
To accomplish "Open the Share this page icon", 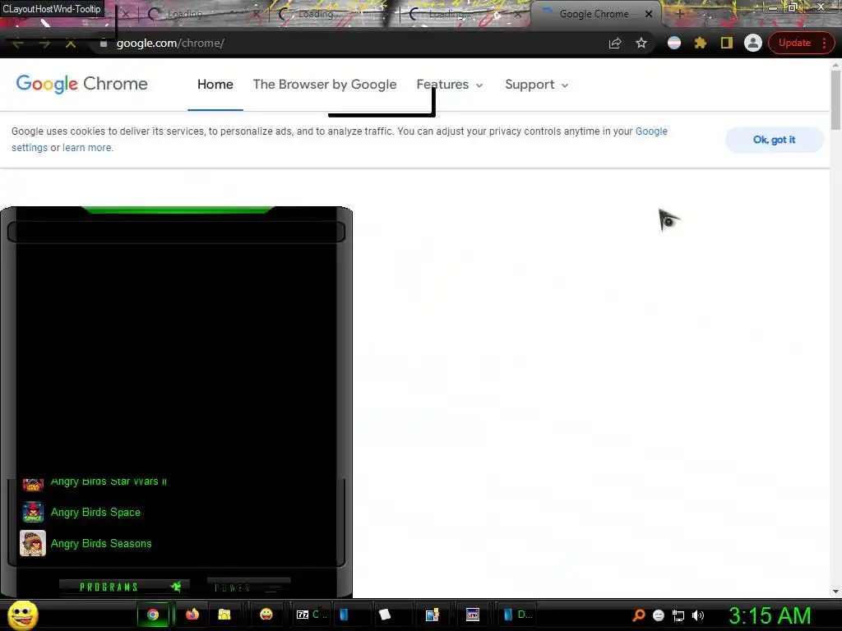I will [615, 43].
